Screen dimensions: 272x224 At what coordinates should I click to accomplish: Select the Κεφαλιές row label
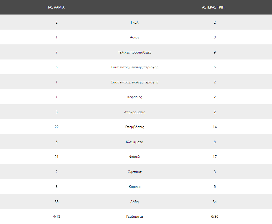pos(135,97)
